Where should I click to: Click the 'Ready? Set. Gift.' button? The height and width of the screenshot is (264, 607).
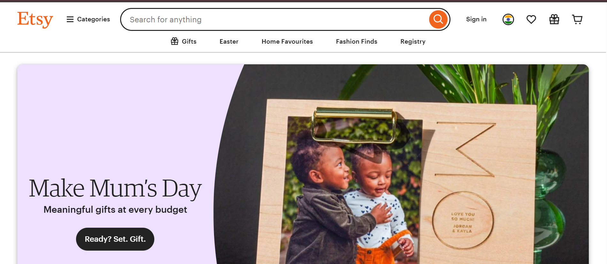tap(115, 239)
